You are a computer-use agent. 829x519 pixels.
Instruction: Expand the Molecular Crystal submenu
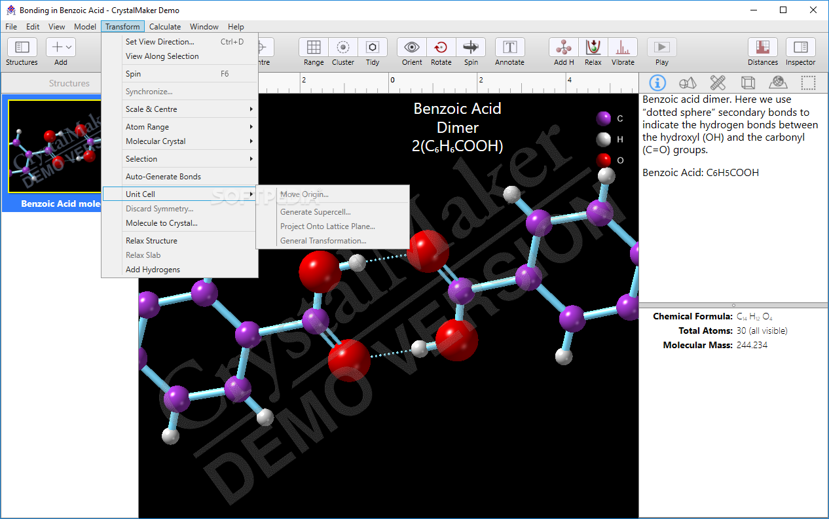click(180, 141)
